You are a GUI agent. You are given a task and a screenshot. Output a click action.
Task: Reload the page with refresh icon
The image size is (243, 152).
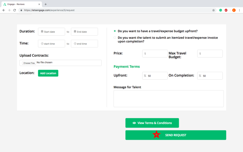14,10
